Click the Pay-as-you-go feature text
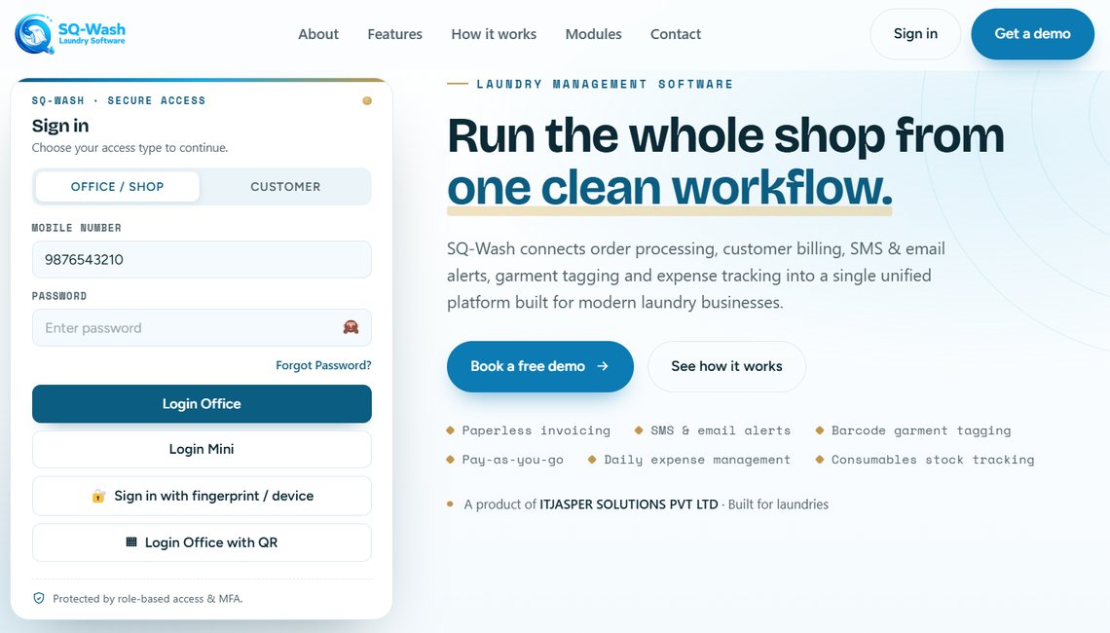Image resolution: width=1110 pixels, height=633 pixels. pyautogui.click(x=512, y=460)
